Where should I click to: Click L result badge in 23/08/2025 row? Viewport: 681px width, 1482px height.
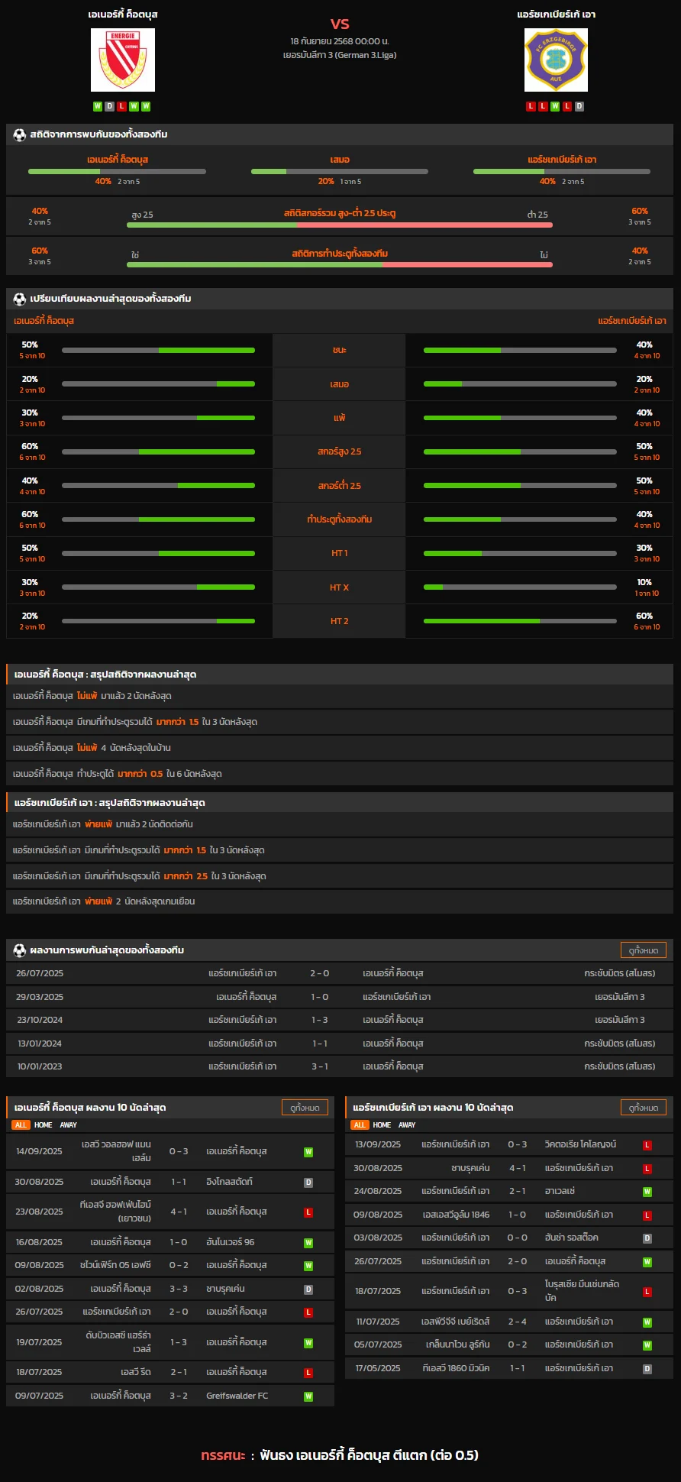308,1212
